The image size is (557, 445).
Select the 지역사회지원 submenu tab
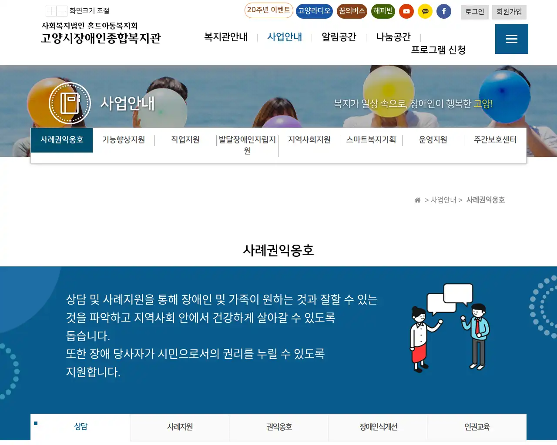pos(309,140)
